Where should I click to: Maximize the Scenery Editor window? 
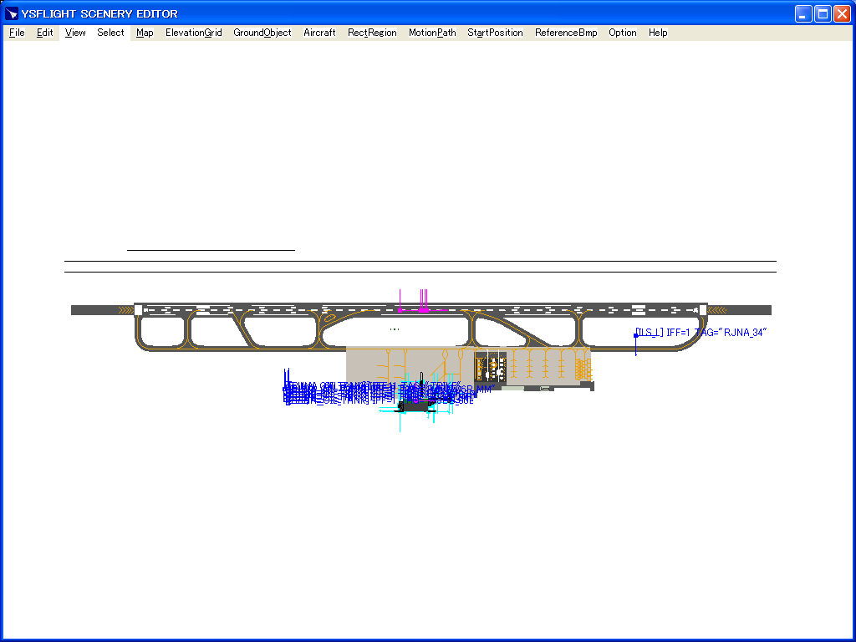823,13
